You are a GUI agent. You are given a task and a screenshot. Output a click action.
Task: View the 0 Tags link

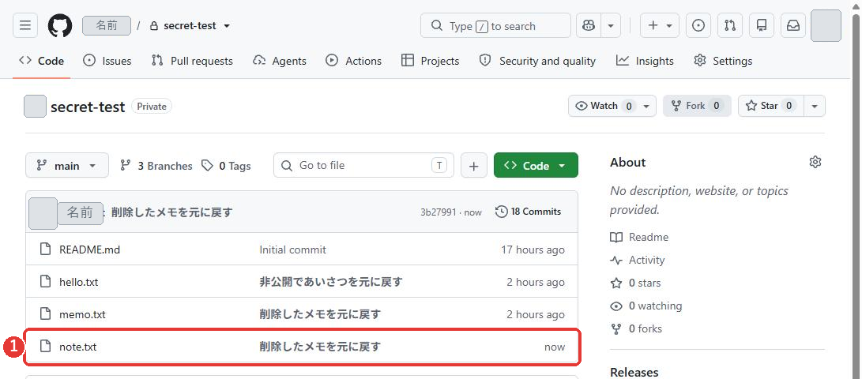point(226,165)
